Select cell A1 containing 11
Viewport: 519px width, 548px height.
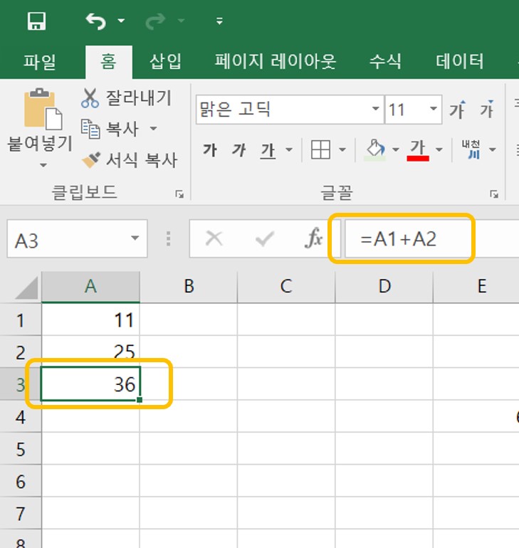point(90,320)
